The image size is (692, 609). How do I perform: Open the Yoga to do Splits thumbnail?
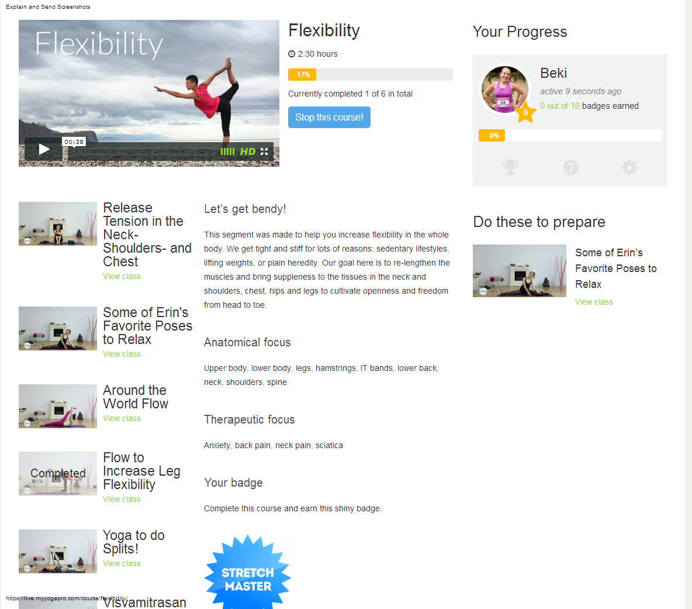(58, 552)
